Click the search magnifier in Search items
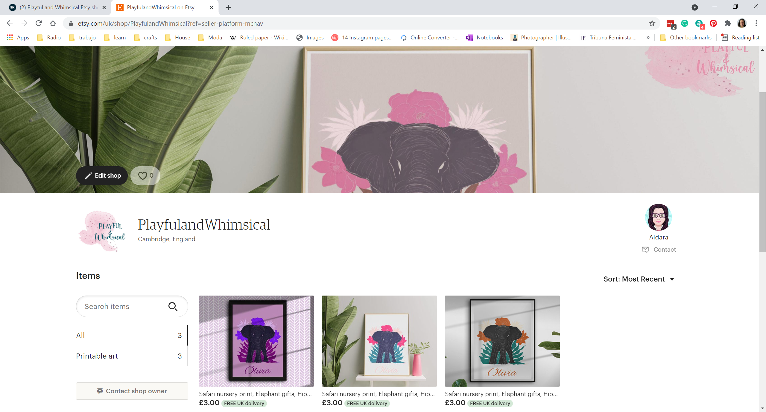 click(x=173, y=306)
